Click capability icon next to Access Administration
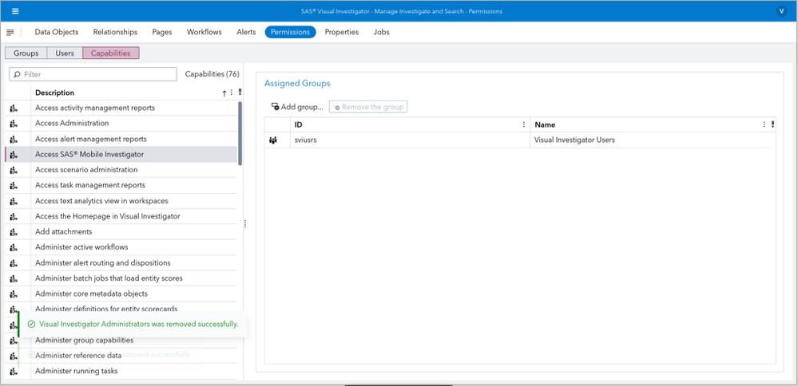The width and height of the screenshot is (798, 386). tap(14, 124)
